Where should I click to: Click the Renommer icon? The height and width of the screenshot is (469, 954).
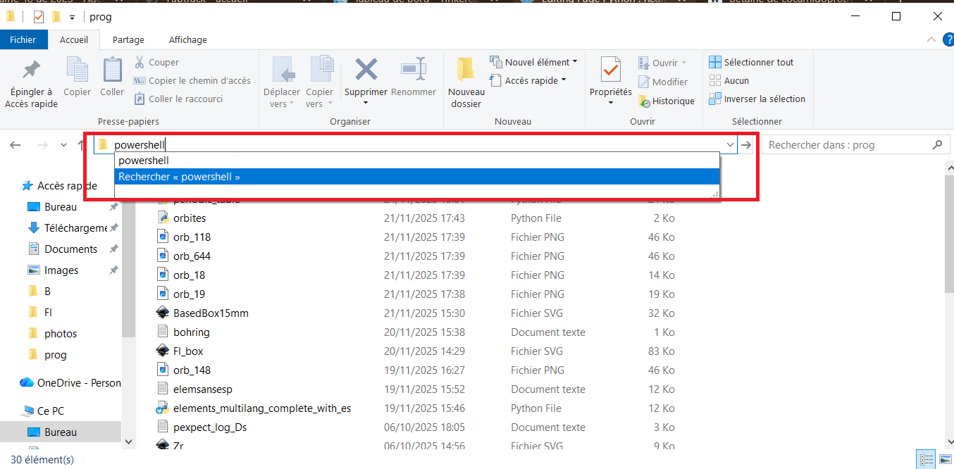point(414,70)
